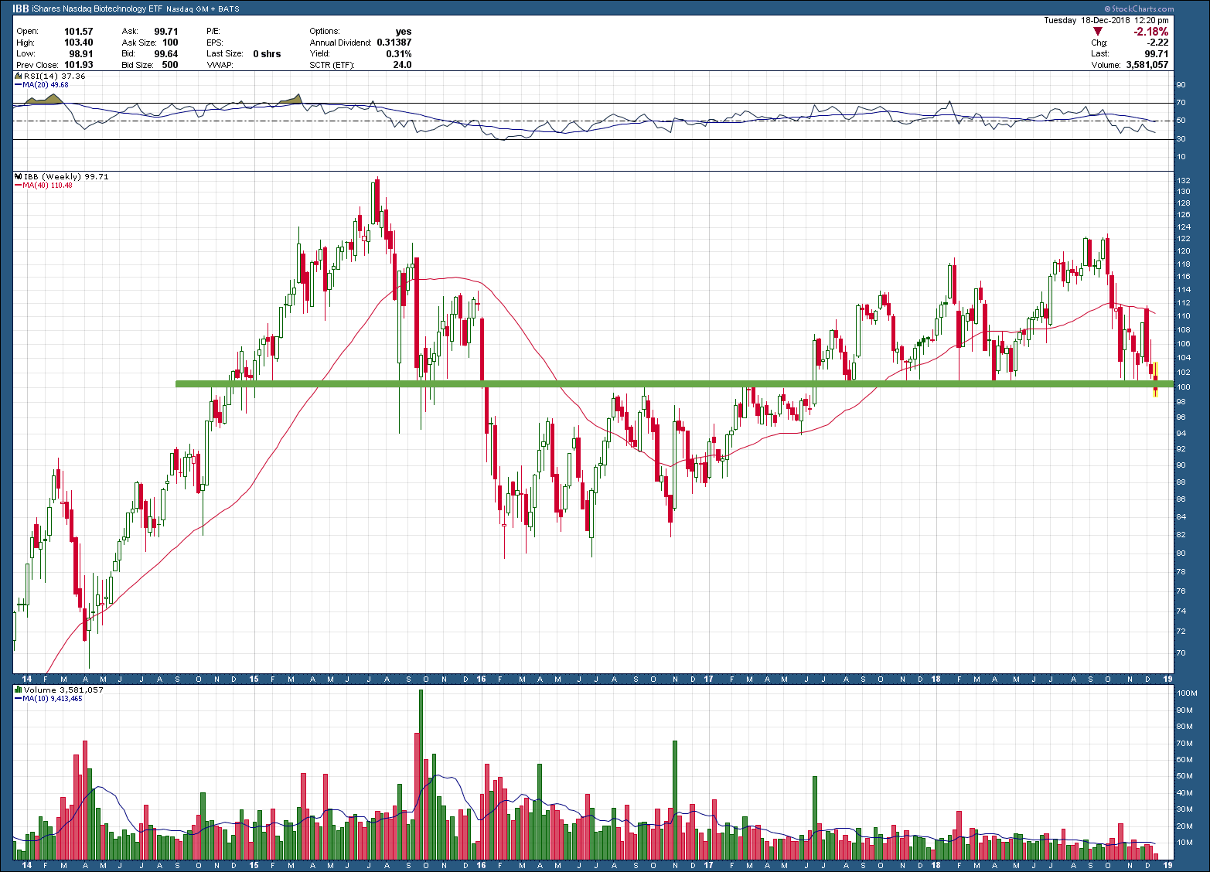Click the Last price 99.71 under Chg
Screen dimensions: 1210x872
pyautogui.click(x=1157, y=53)
